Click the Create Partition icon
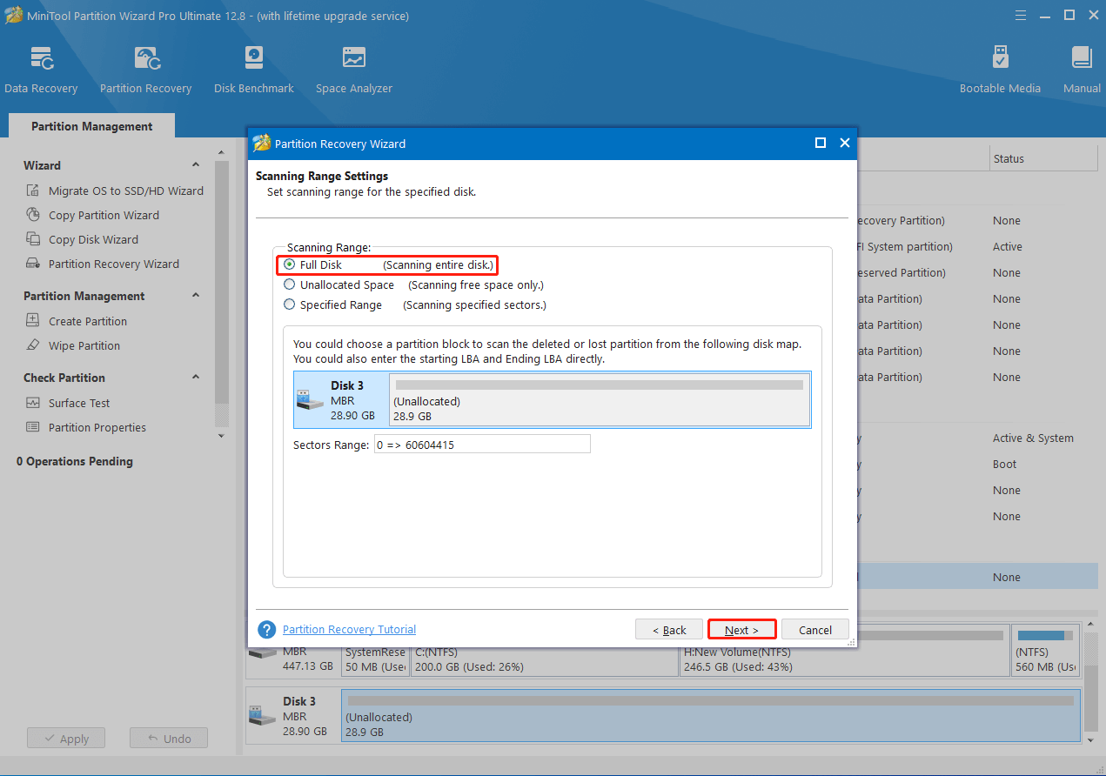This screenshot has width=1106, height=776. (33, 321)
